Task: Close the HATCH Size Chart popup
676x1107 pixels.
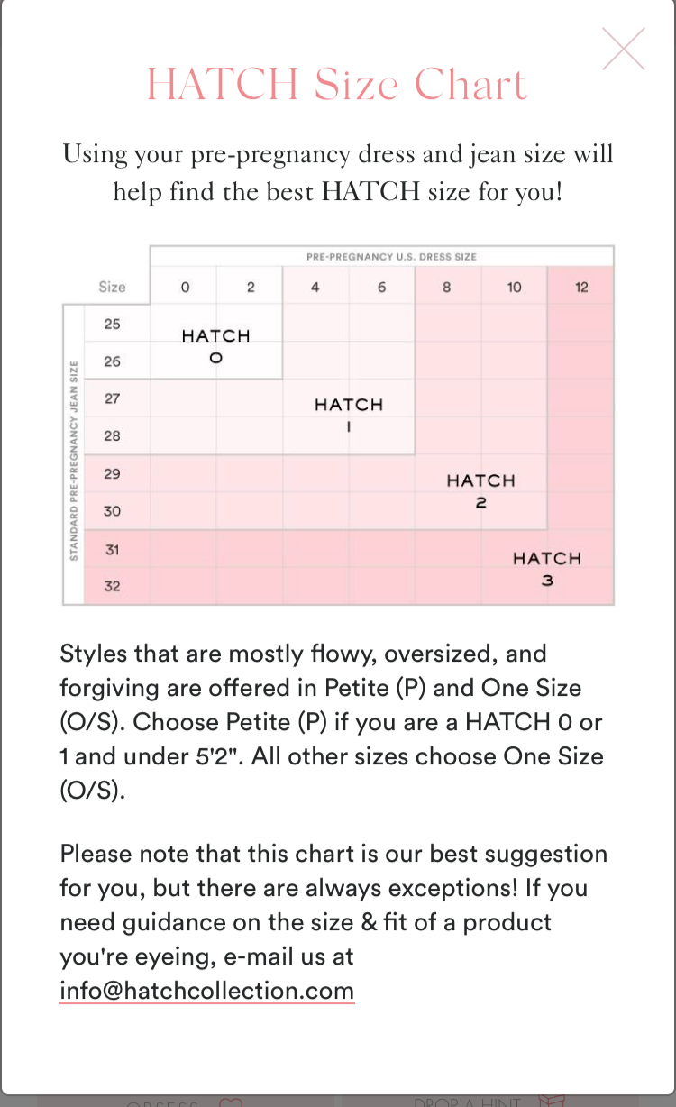Action: click(x=624, y=49)
